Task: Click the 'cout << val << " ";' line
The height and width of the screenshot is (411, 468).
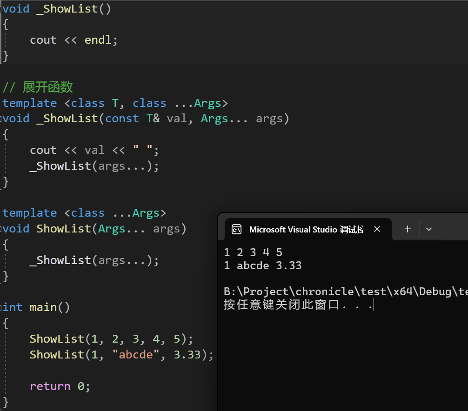Action: click(94, 150)
